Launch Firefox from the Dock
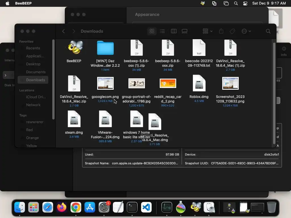 62,207
